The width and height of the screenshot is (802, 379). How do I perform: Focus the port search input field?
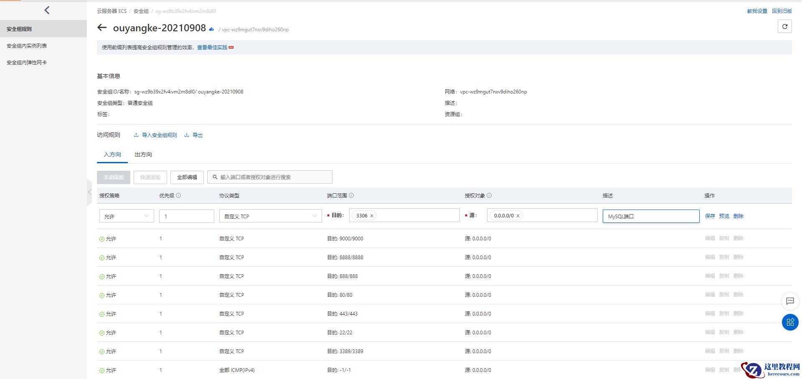tap(274, 177)
